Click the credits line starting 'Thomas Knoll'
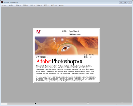133x106 pixels. [64, 66]
